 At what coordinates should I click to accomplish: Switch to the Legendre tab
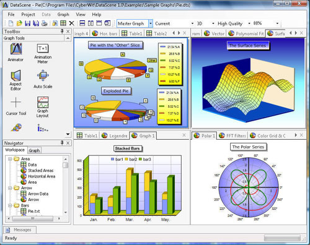(115, 135)
